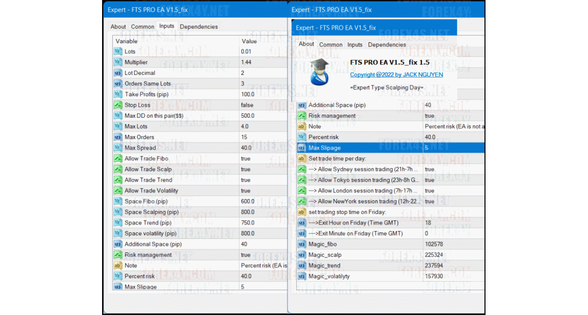The width and height of the screenshot is (588, 315).
Task: Click the 123 icon beside Magic_fibo
Action: (x=301, y=244)
